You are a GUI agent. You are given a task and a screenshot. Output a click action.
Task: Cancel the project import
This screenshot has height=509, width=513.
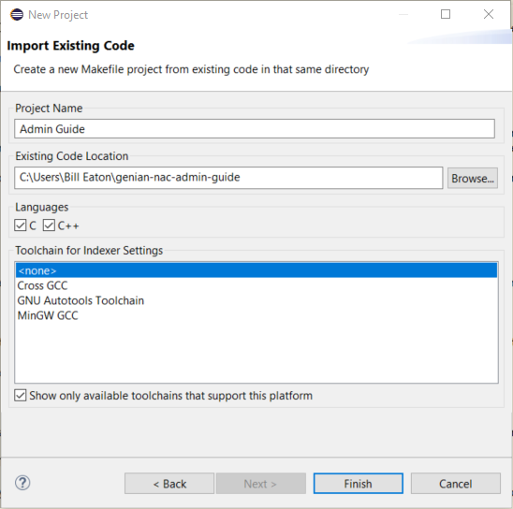click(455, 484)
